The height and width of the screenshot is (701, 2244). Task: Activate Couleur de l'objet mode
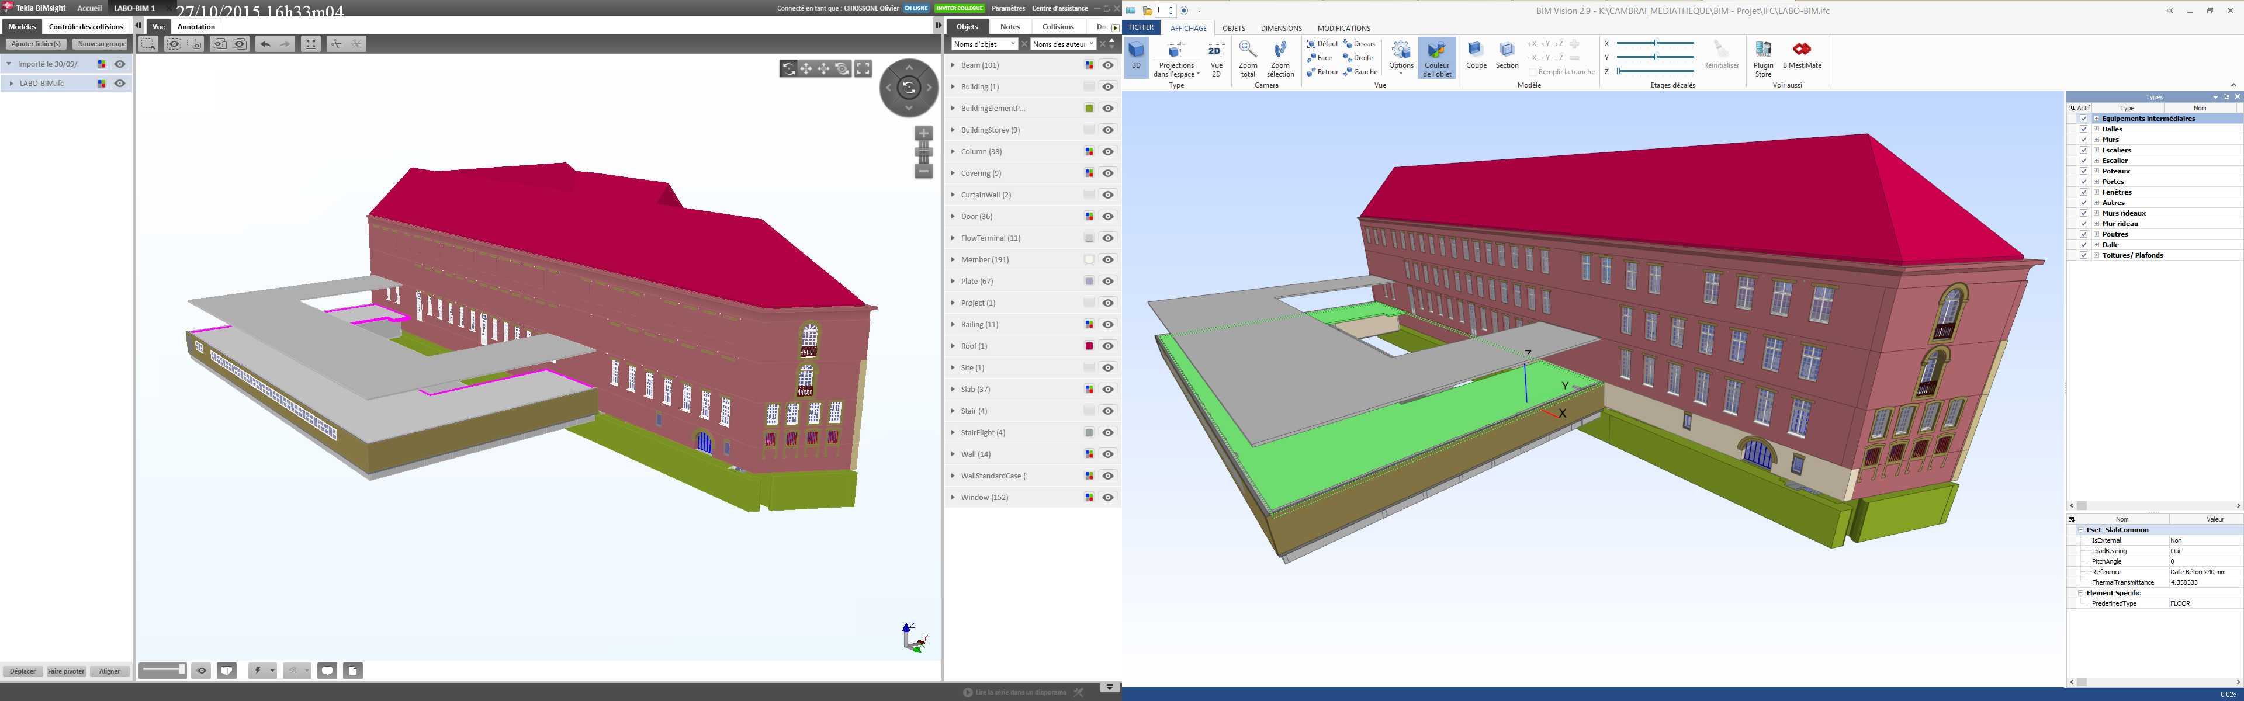coord(1436,57)
